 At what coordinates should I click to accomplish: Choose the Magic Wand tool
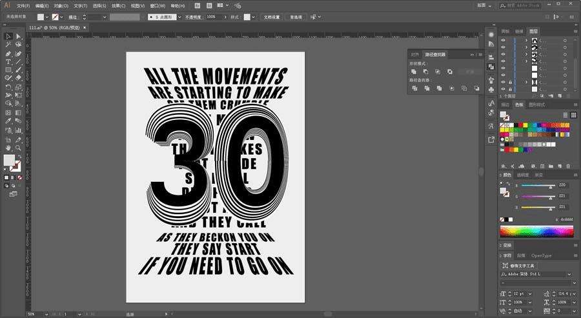click(8, 45)
